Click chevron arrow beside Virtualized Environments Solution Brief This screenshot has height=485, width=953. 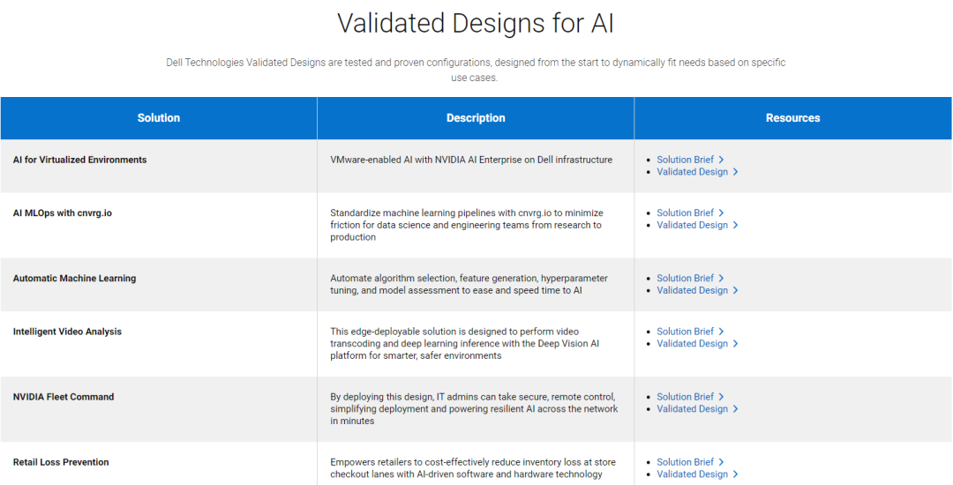pyautogui.click(x=721, y=160)
